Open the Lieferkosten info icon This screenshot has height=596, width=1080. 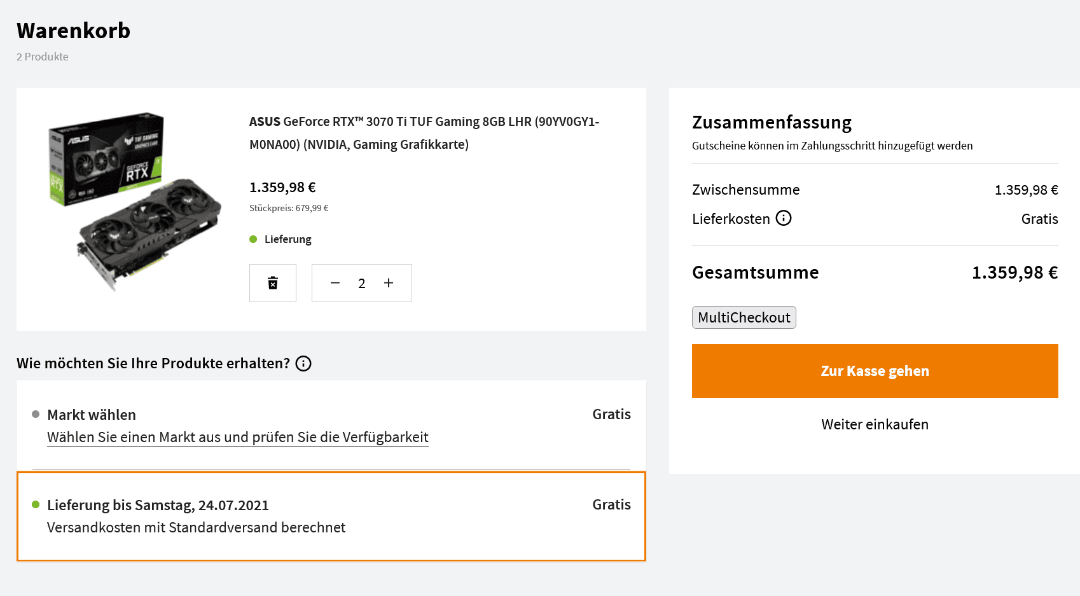click(x=784, y=218)
